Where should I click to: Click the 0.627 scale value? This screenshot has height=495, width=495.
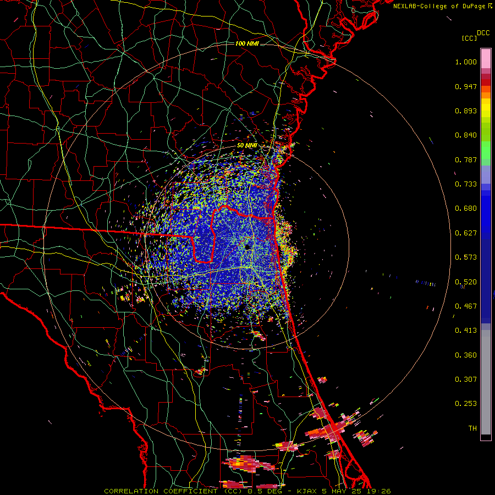(466, 233)
